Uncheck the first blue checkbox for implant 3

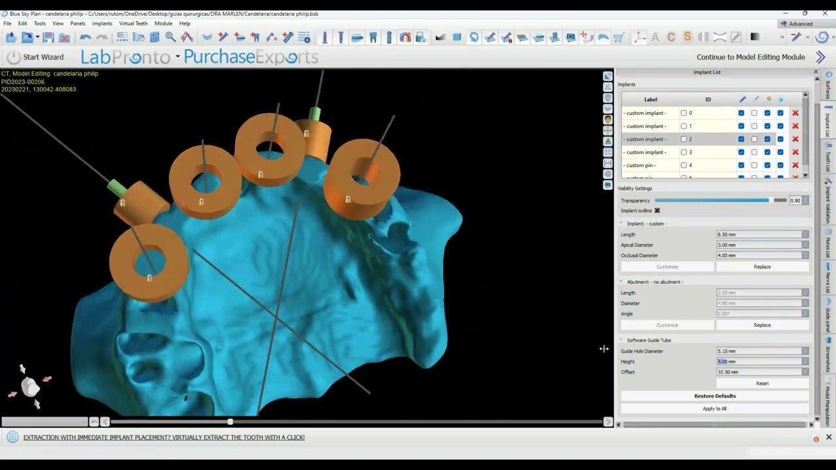click(x=741, y=152)
